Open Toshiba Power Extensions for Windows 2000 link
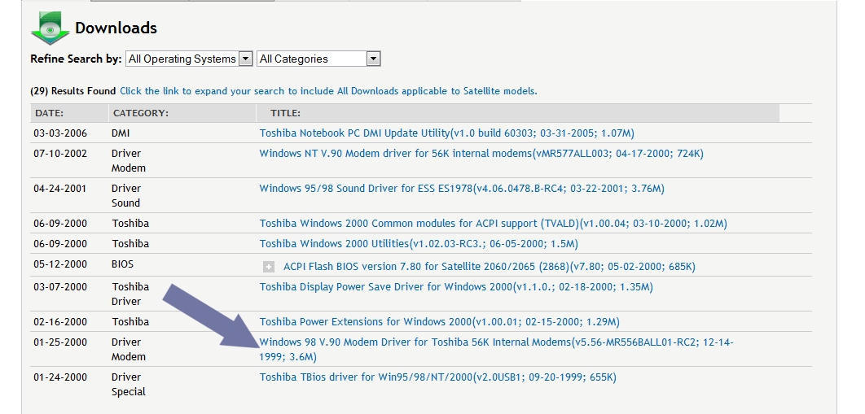 point(439,322)
